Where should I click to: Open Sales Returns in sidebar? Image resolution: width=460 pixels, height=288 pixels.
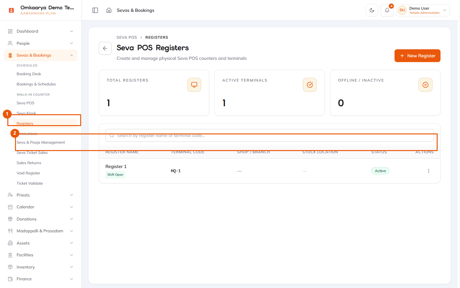point(29,163)
